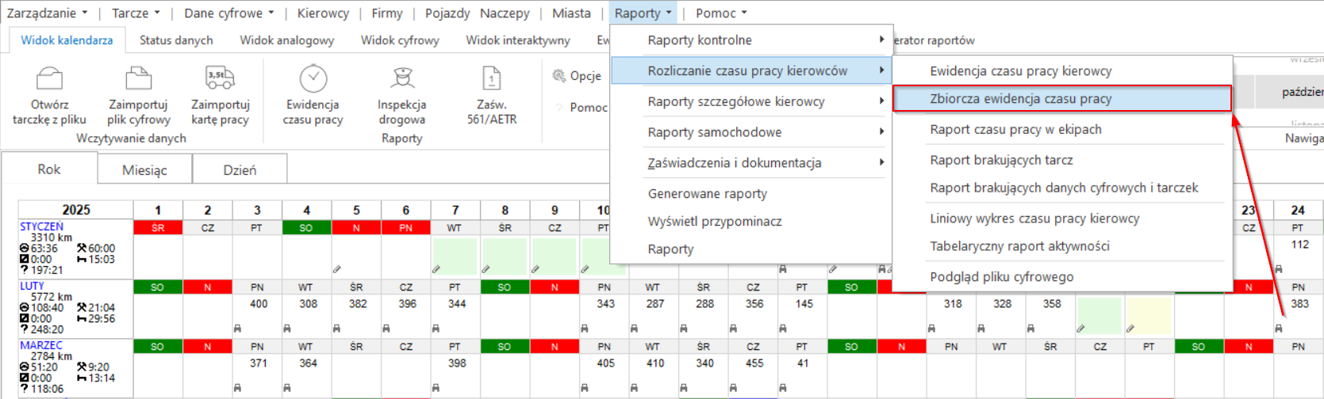Click the LUTY month link
This screenshot has height=399, width=1324.
[x=32, y=286]
